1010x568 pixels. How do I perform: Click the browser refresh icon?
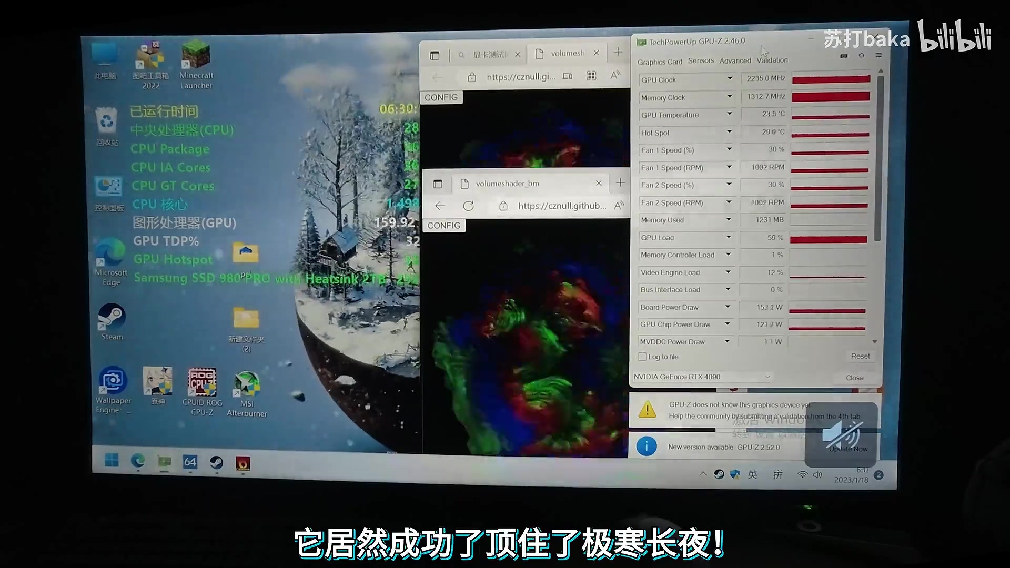(468, 205)
